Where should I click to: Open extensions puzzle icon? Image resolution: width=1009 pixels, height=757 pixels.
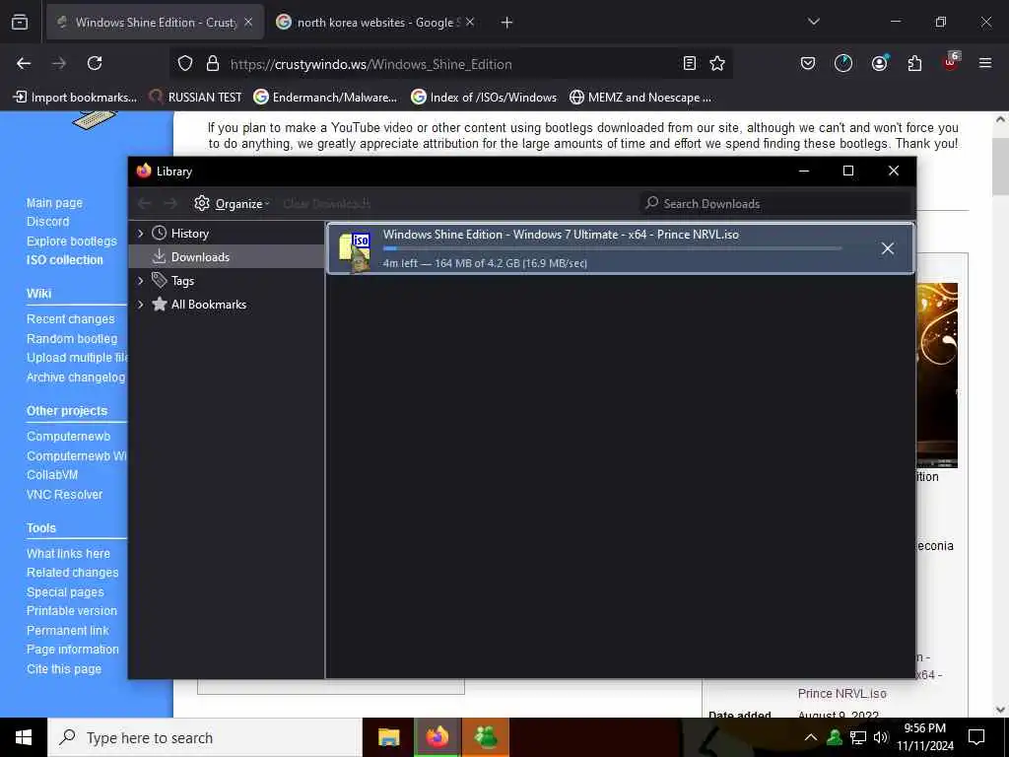coord(914,63)
